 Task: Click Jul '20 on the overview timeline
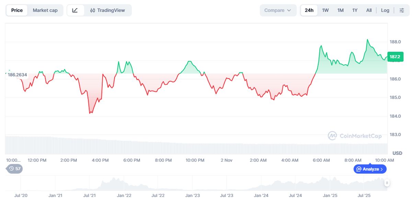tap(21, 196)
